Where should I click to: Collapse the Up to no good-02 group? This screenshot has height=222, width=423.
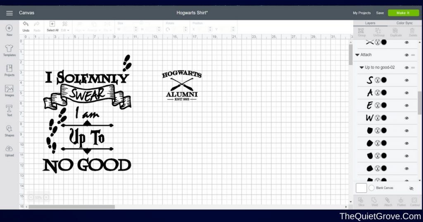[x=361, y=68]
